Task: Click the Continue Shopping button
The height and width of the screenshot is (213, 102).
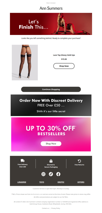Action: [x=51, y=89]
